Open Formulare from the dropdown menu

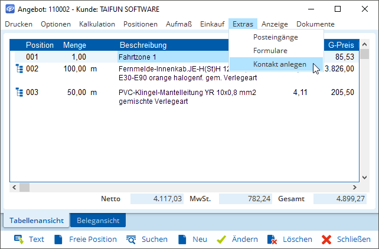[270, 51]
